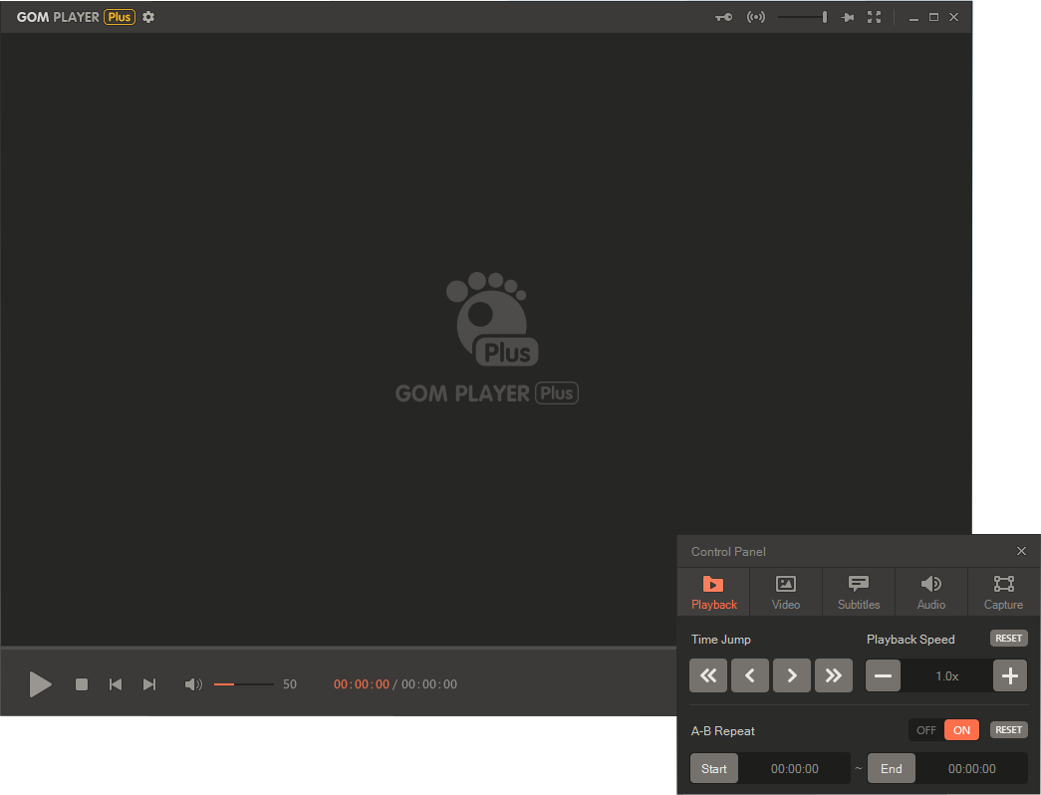
Task: Open the Subtitles tab in Control Panel
Action: 859,592
